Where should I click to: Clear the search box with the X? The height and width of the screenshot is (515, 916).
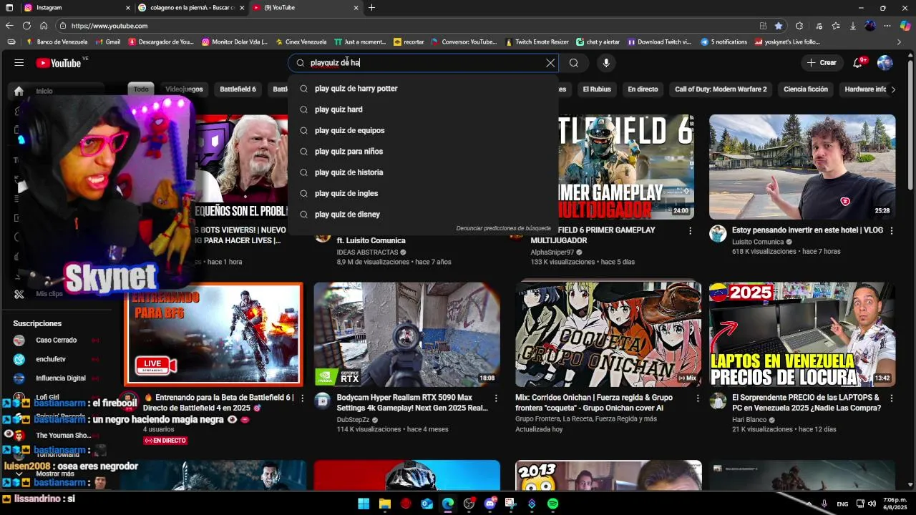click(x=550, y=63)
